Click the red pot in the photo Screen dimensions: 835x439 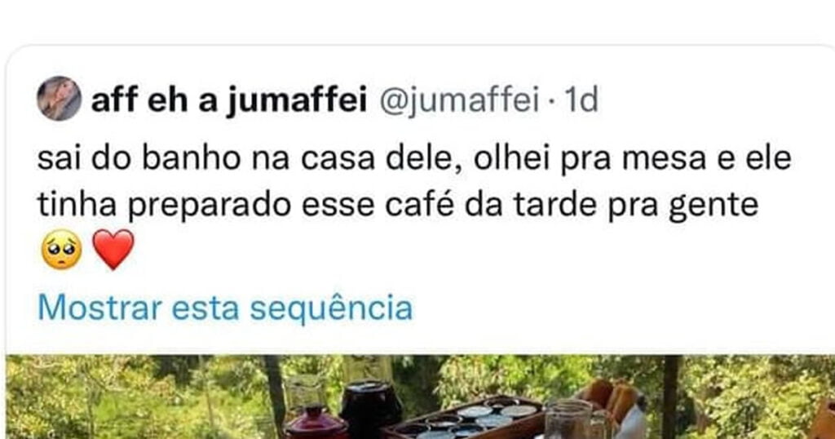(315, 423)
